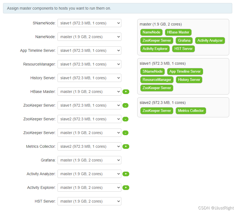Click the Grafana tag on master host

184,40
